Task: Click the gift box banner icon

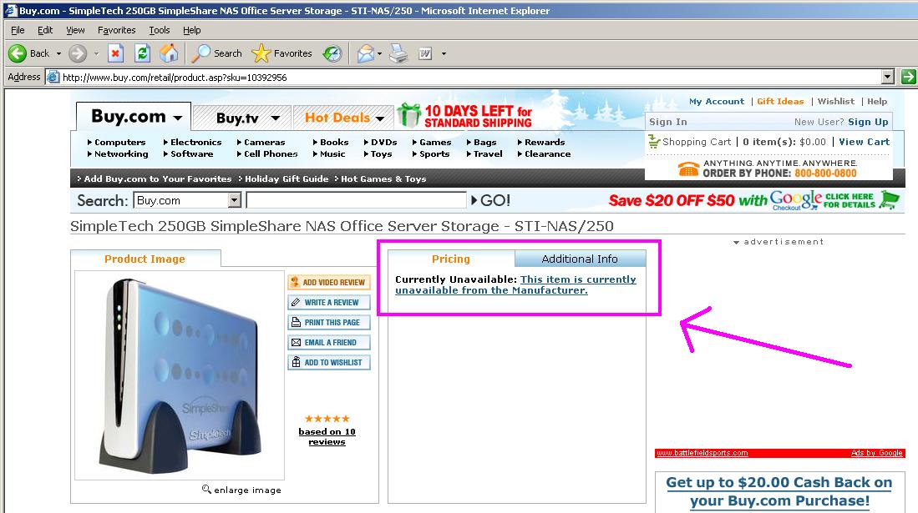Action: coord(408,114)
